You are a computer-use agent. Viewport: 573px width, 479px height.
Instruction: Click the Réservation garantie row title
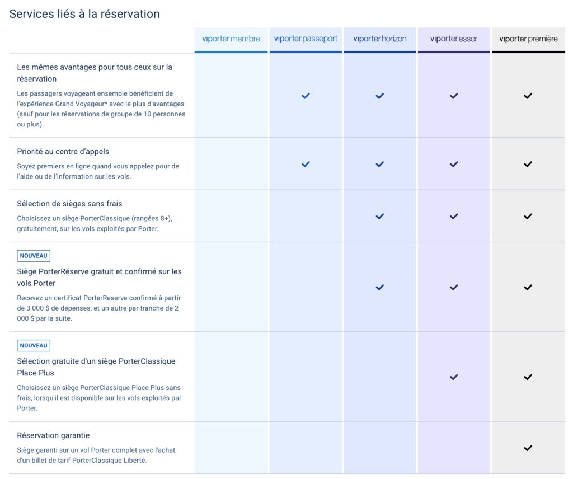click(x=53, y=435)
